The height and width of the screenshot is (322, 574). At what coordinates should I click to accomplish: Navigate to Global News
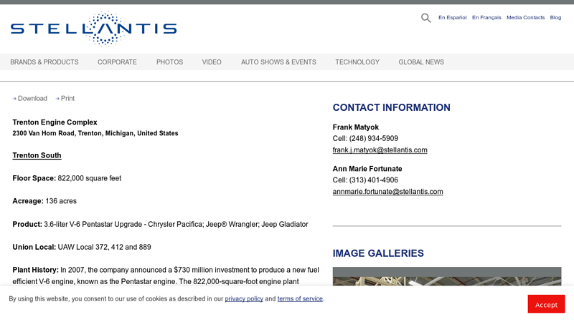pyautogui.click(x=421, y=62)
